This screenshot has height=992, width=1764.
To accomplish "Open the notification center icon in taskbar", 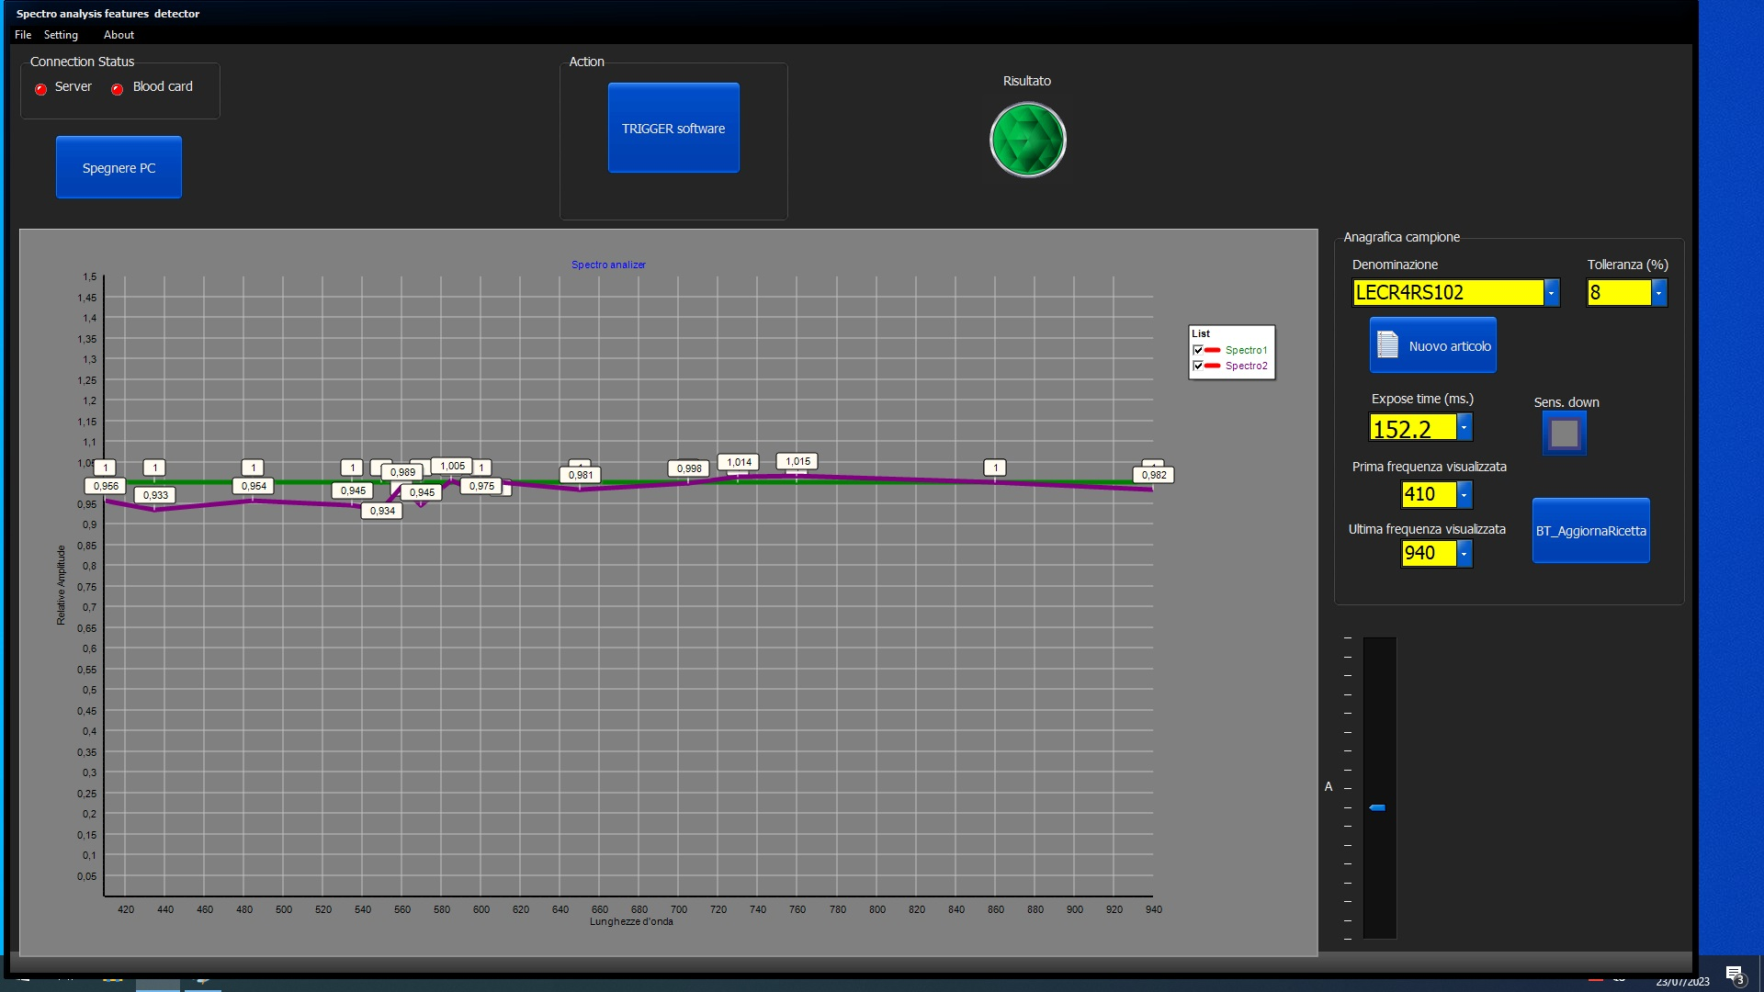I will click(x=1734, y=974).
